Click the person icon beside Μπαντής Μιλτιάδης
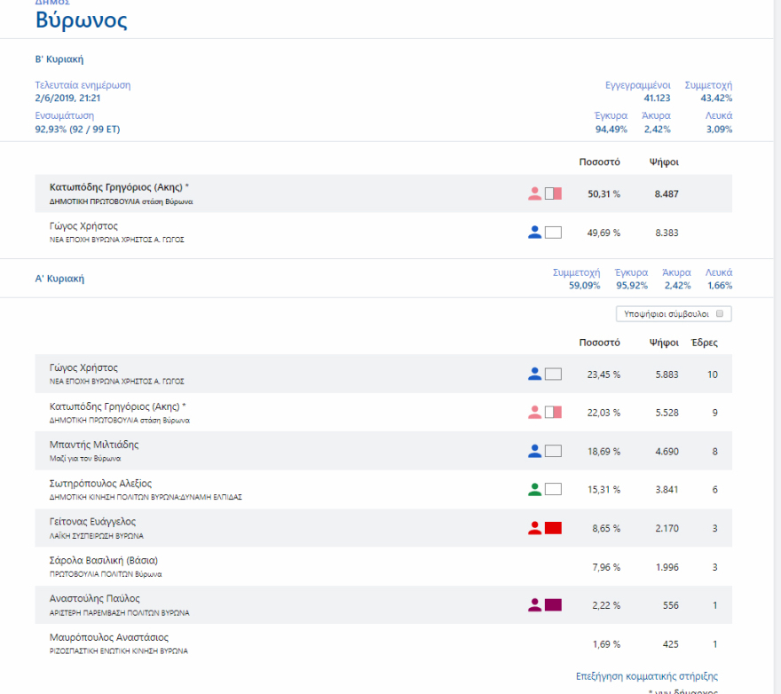 click(x=534, y=451)
